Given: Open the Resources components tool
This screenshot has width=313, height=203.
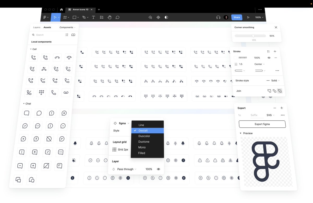Looking at the screenshot, I should 101,17.
